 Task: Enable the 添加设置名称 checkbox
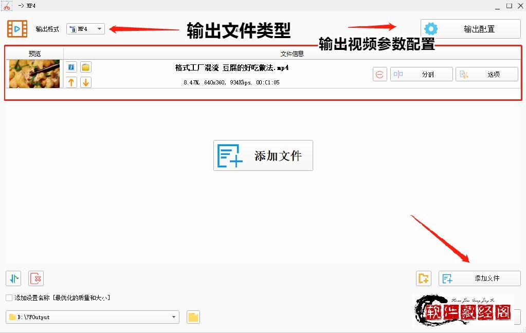pyautogui.click(x=9, y=297)
